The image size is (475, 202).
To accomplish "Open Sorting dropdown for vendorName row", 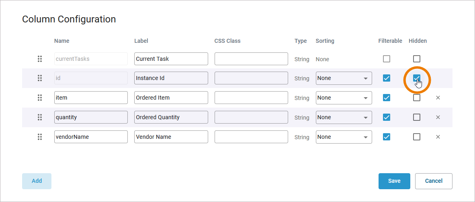I will click(x=344, y=137).
